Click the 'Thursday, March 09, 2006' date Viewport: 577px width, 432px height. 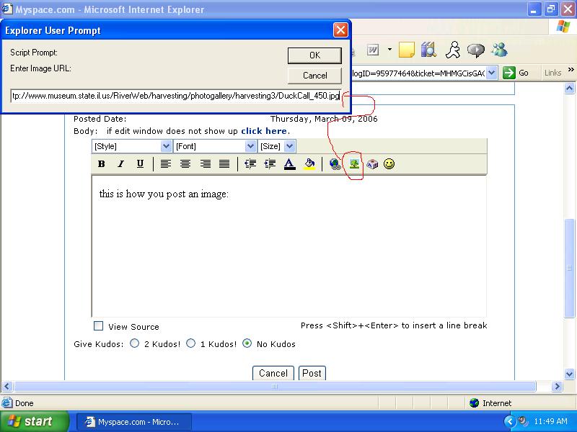[x=324, y=119]
